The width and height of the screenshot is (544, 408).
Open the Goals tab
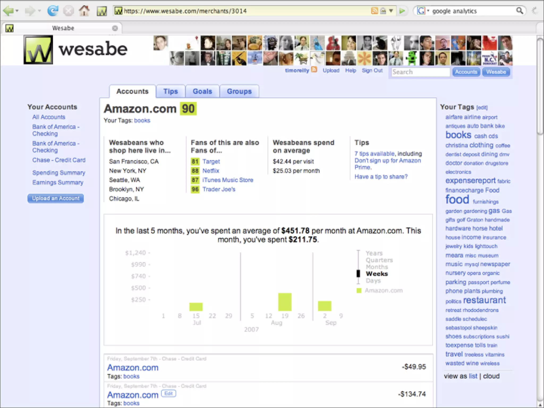(x=202, y=91)
